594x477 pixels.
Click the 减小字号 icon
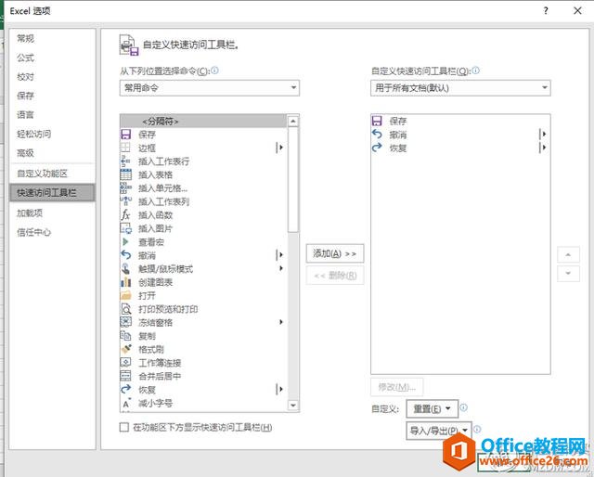tap(126, 403)
